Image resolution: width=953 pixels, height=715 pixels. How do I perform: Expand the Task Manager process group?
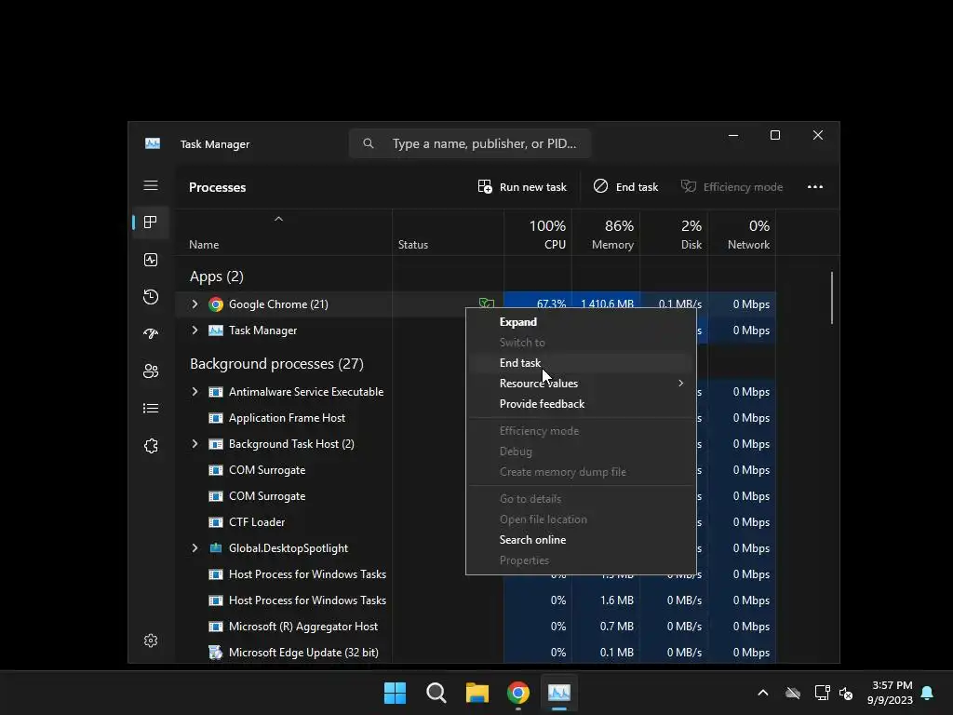click(x=195, y=331)
